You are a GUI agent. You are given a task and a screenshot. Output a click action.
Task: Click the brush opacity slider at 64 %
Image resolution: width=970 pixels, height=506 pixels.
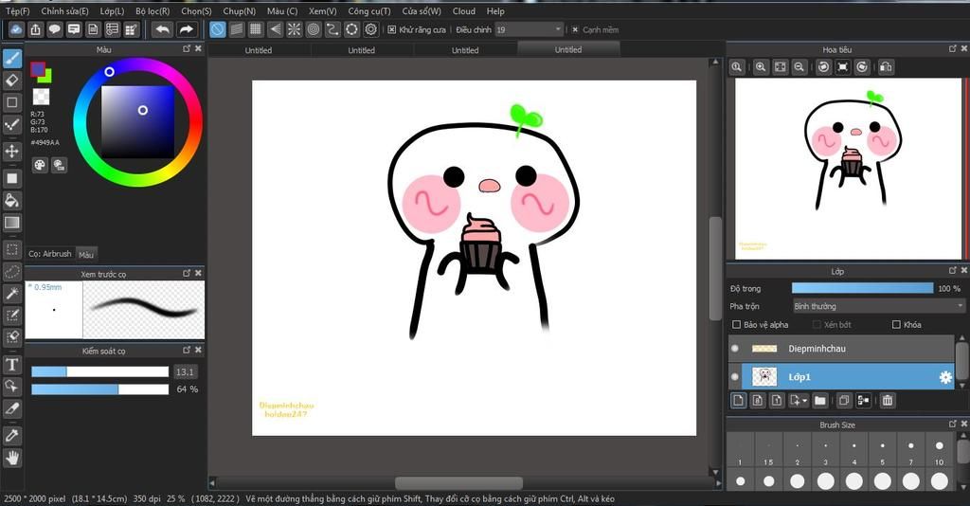pos(99,389)
